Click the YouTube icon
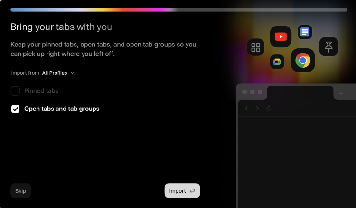This screenshot has height=208, width=356. 281,36
